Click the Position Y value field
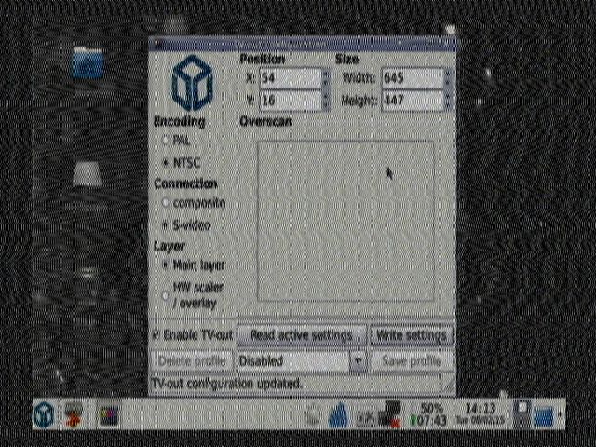Image resolution: width=596 pixels, height=447 pixels. click(289, 101)
